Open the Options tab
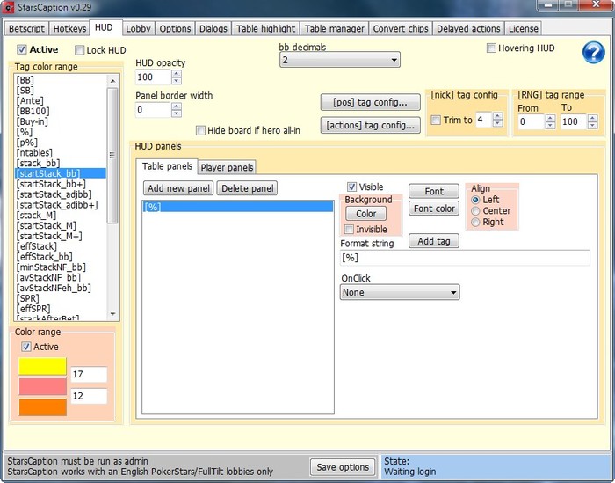The height and width of the screenshot is (483, 615). [x=175, y=29]
